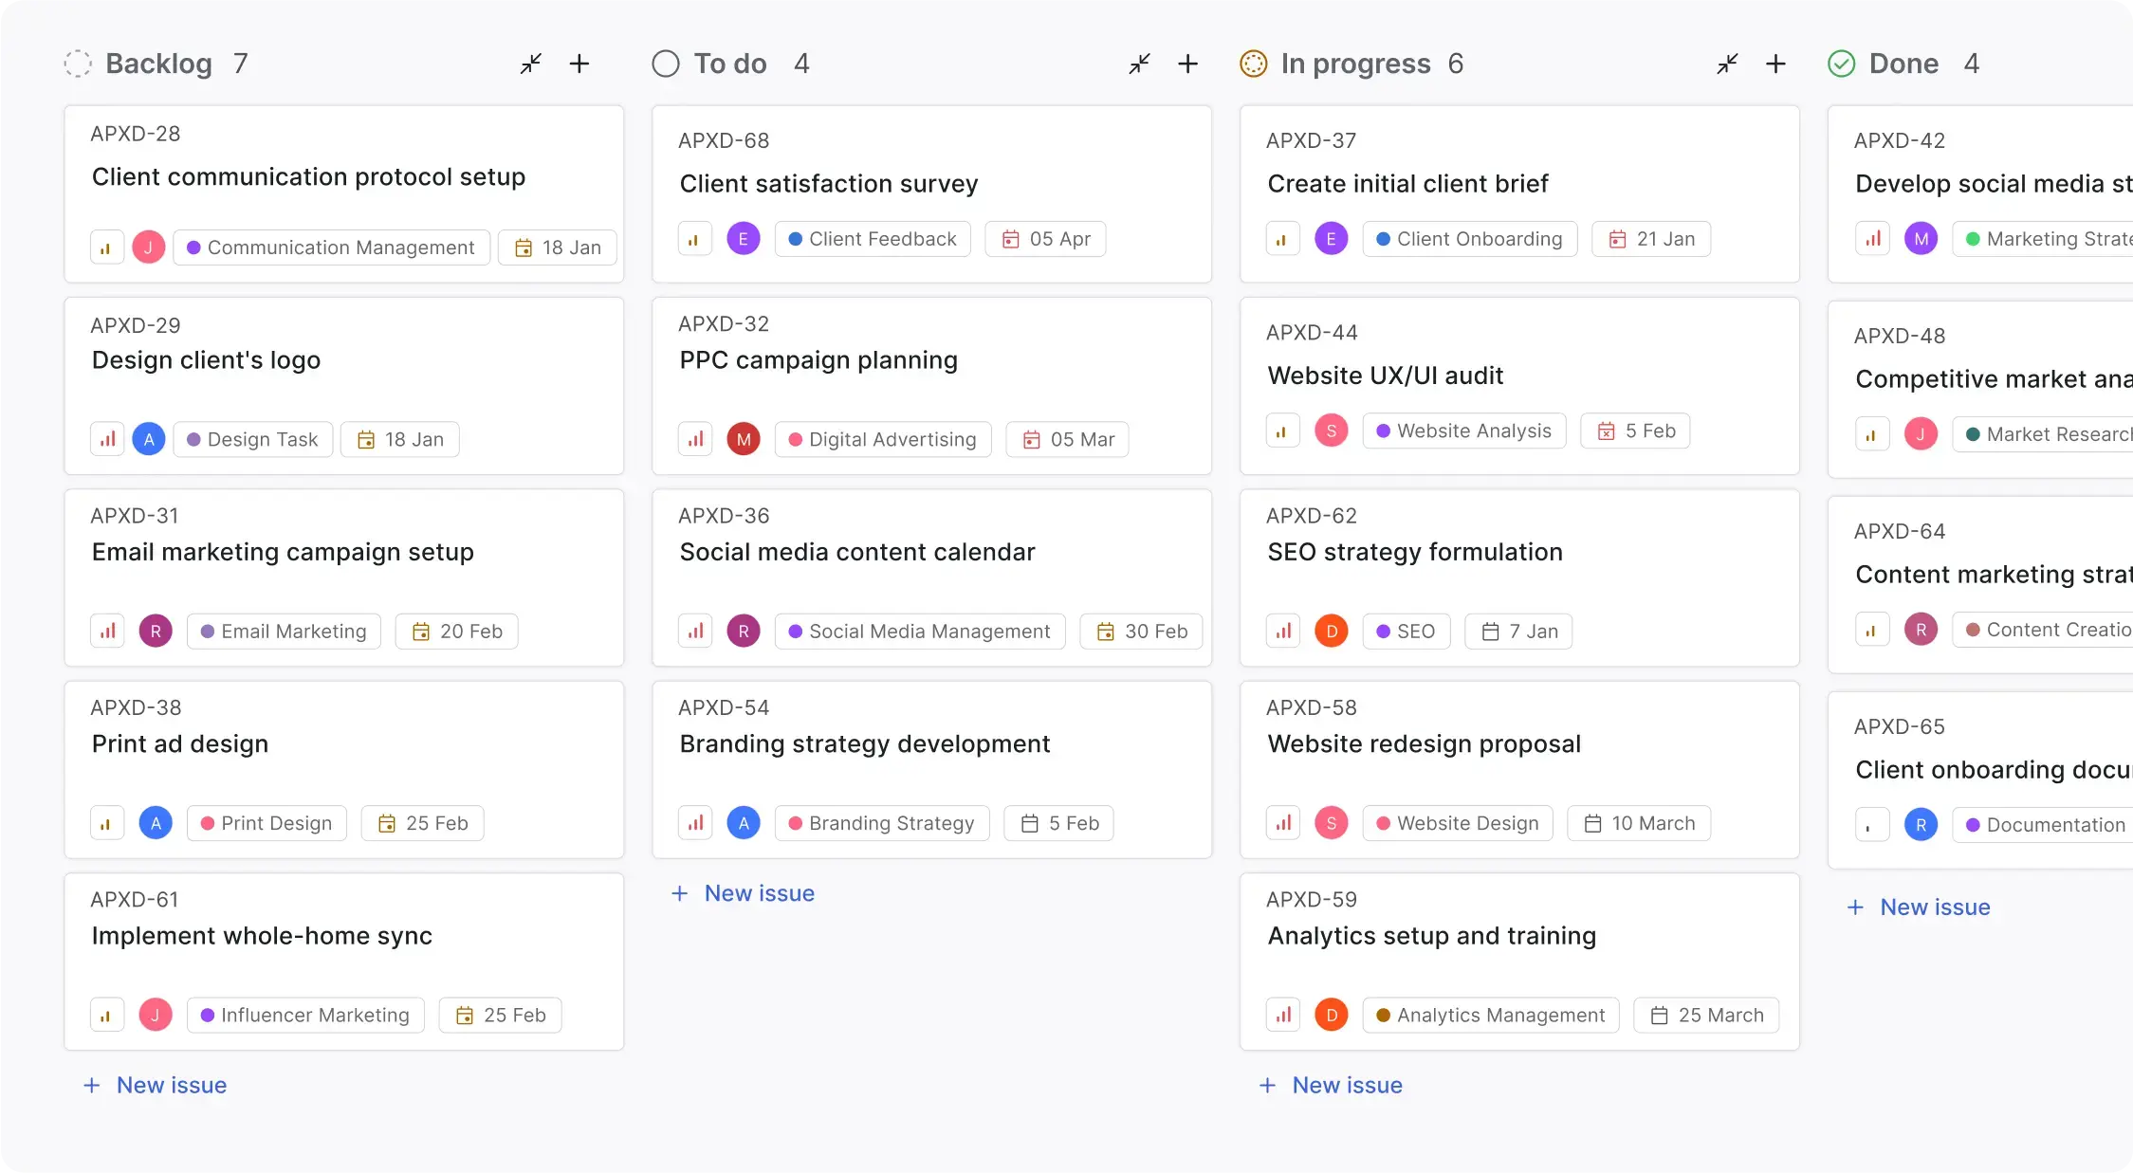The image size is (2133, 1173).
Task: Collapse the In progress column via its arrows
Action: tap(1727, 64)
